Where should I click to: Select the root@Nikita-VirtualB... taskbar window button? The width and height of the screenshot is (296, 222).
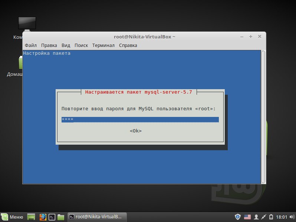(x=97, y=217)
